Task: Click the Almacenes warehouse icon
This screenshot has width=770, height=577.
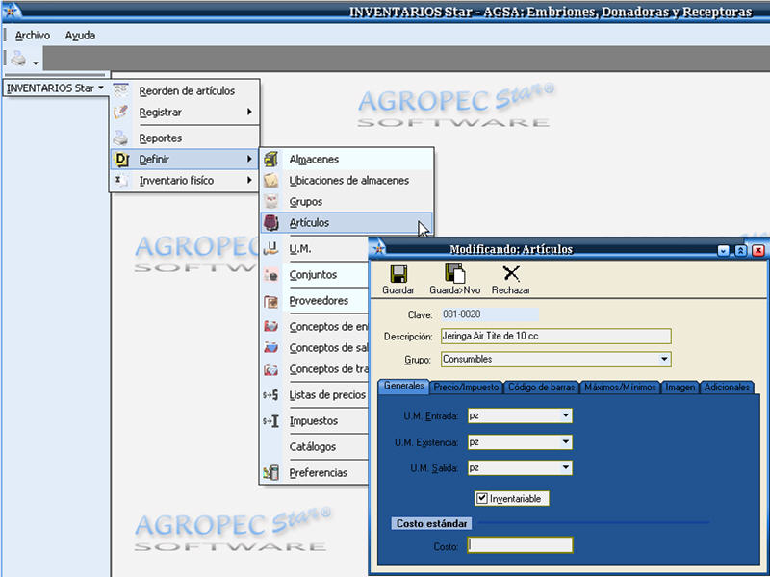Action: pyautogui.click(x=271, y=159)
